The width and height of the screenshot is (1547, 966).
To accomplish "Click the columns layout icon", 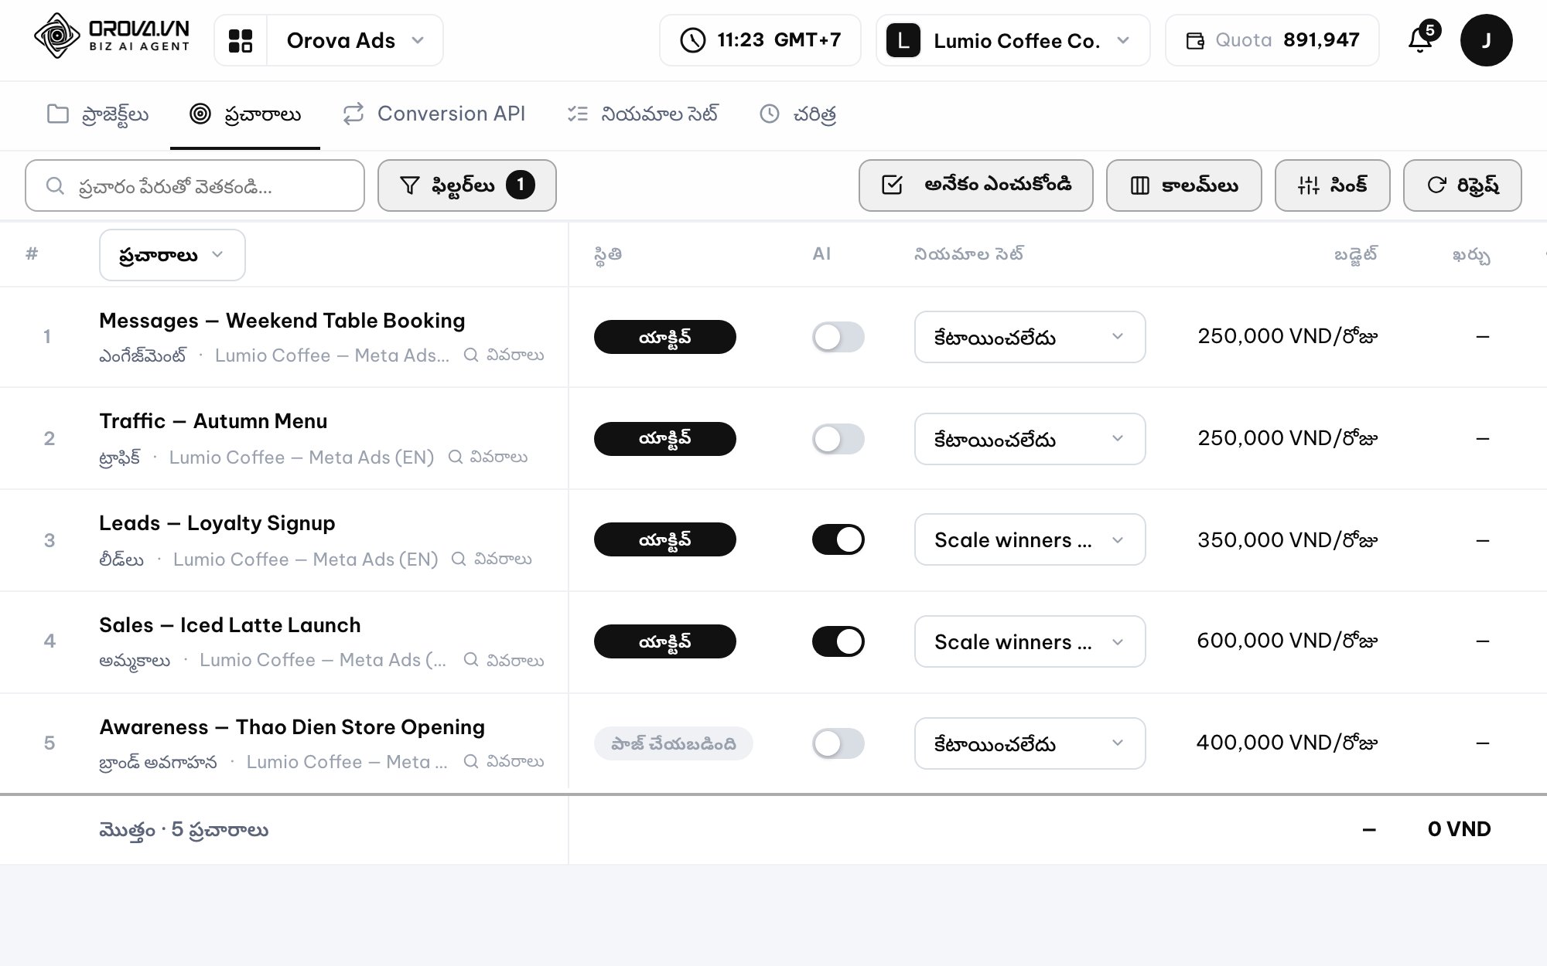I will (x=1139, y=185).
